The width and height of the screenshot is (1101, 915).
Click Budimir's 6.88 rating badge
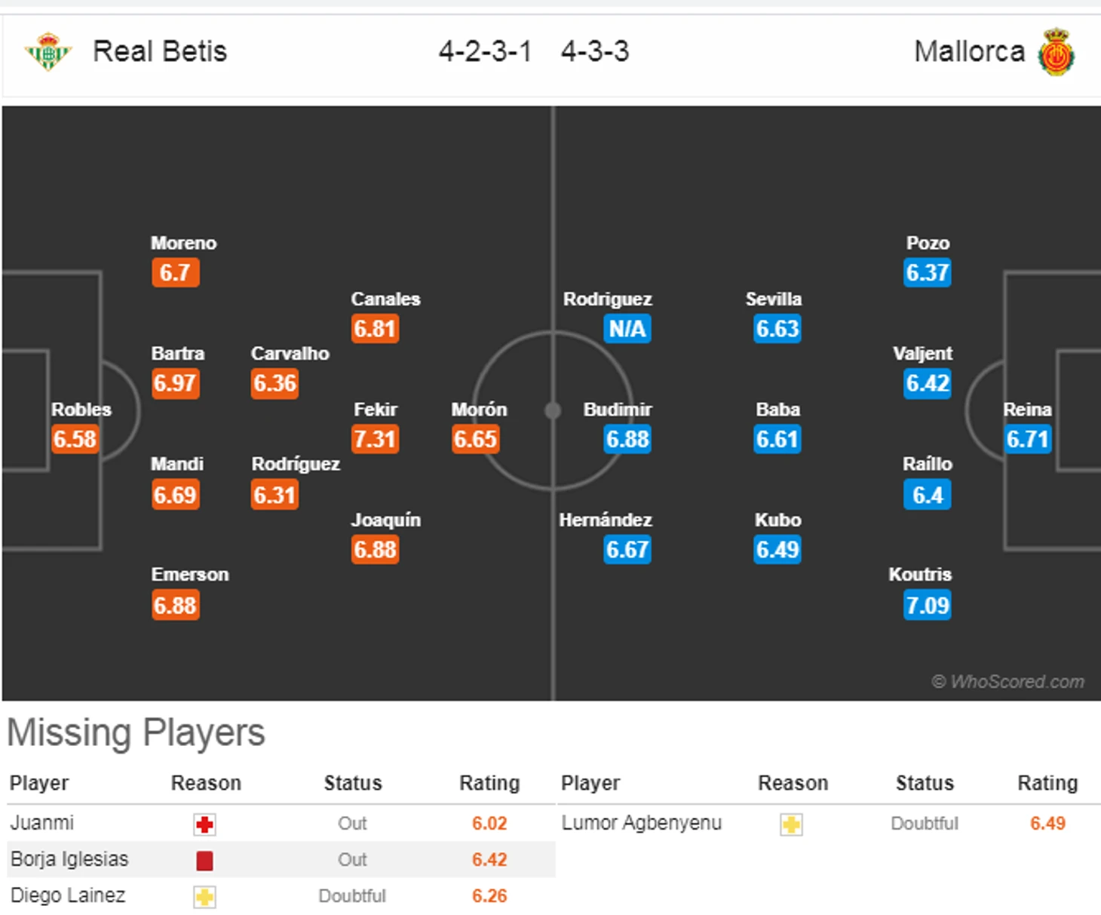pyautogui.click(x=627, y=439)
